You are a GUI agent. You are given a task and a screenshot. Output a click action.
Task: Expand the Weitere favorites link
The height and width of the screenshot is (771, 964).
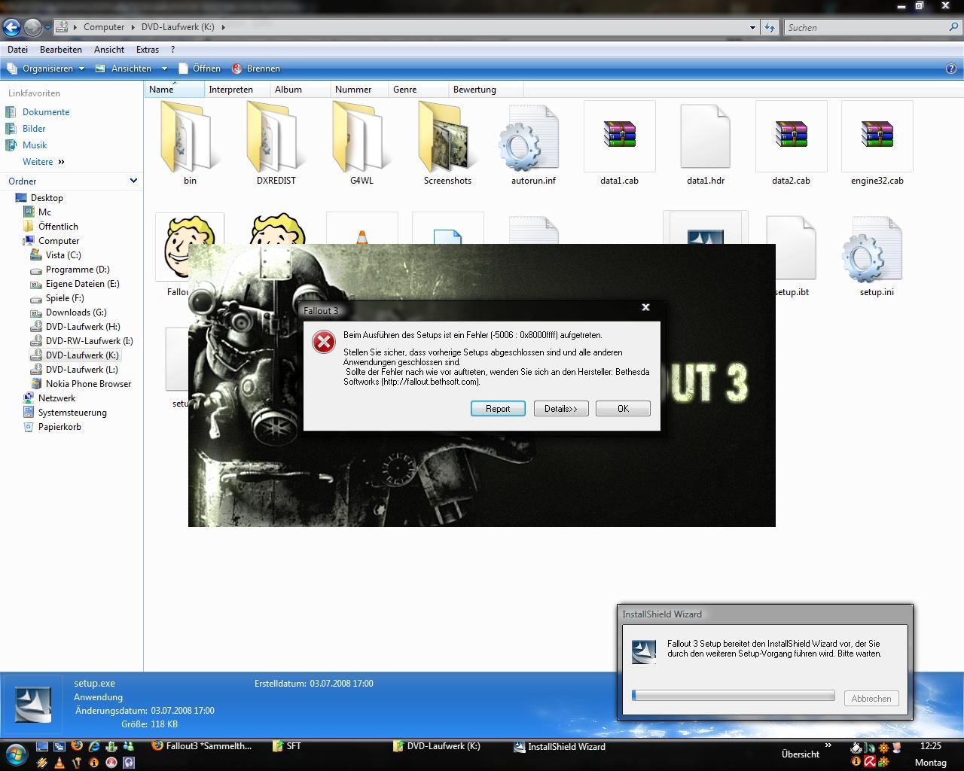point(43,162)
